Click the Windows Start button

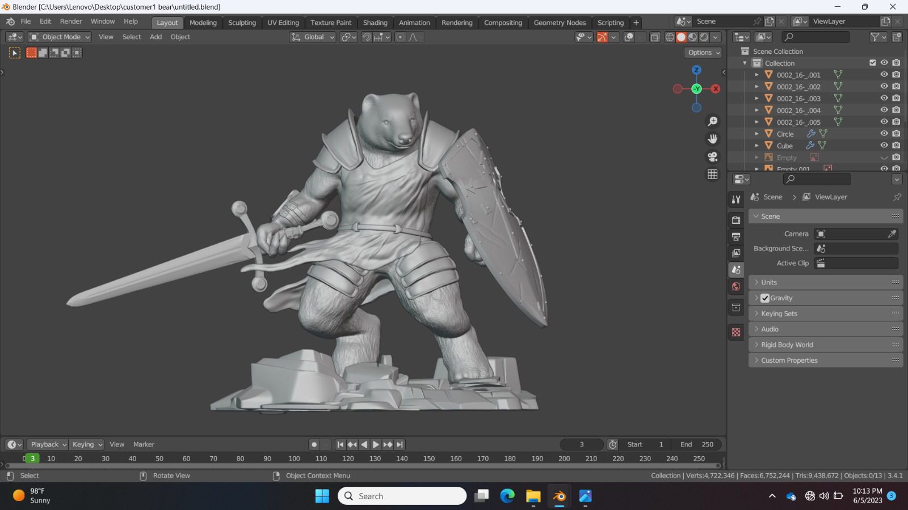322,496
